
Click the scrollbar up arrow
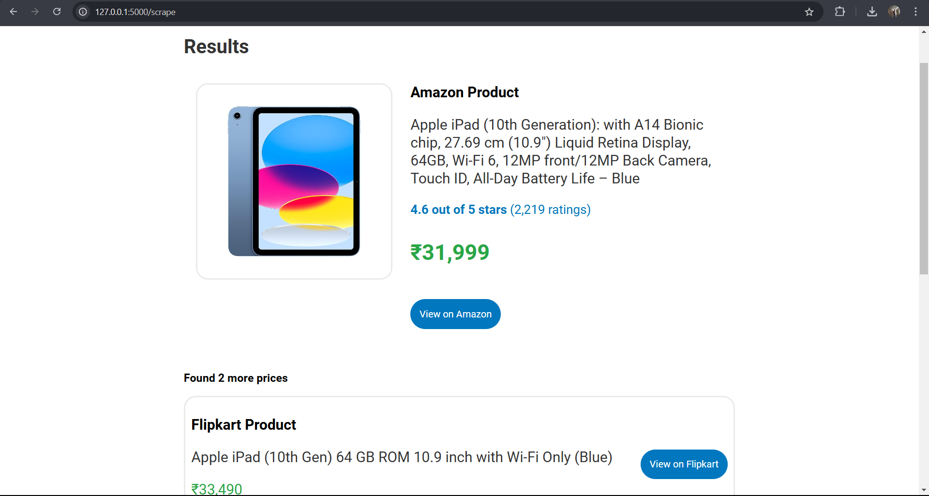click(924, 32)
